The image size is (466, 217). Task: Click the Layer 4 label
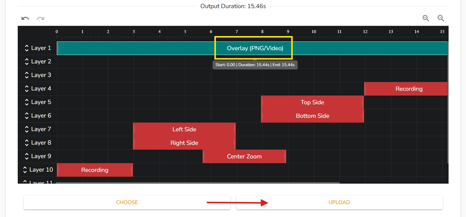[x=41, y=89]
